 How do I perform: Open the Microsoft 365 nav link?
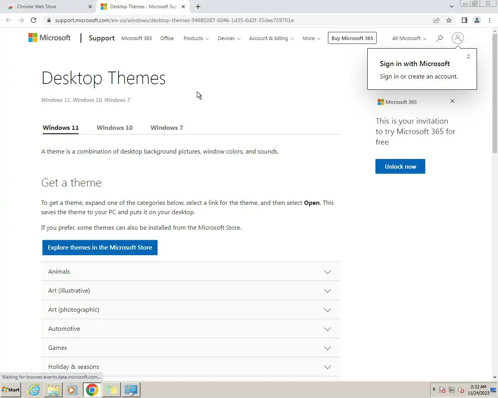coord(137,38)
